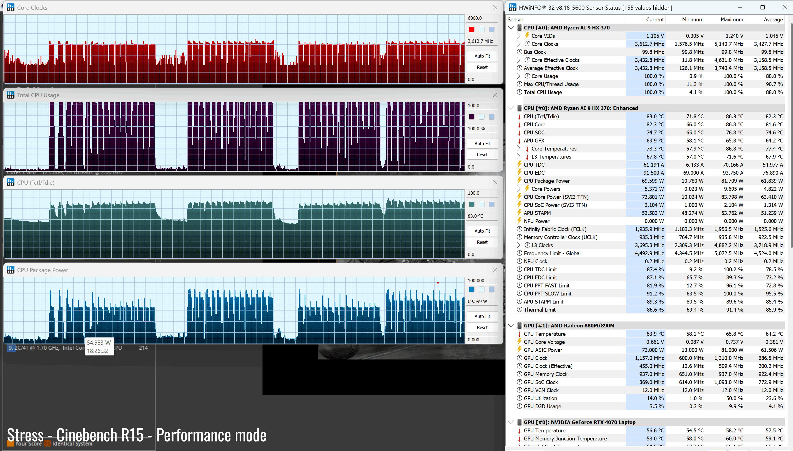Close the CPU (Tctl/Tdie) graph window
The height and width of the screenshot is (451, 793).
pyautogui.click(x=495, y=182)
